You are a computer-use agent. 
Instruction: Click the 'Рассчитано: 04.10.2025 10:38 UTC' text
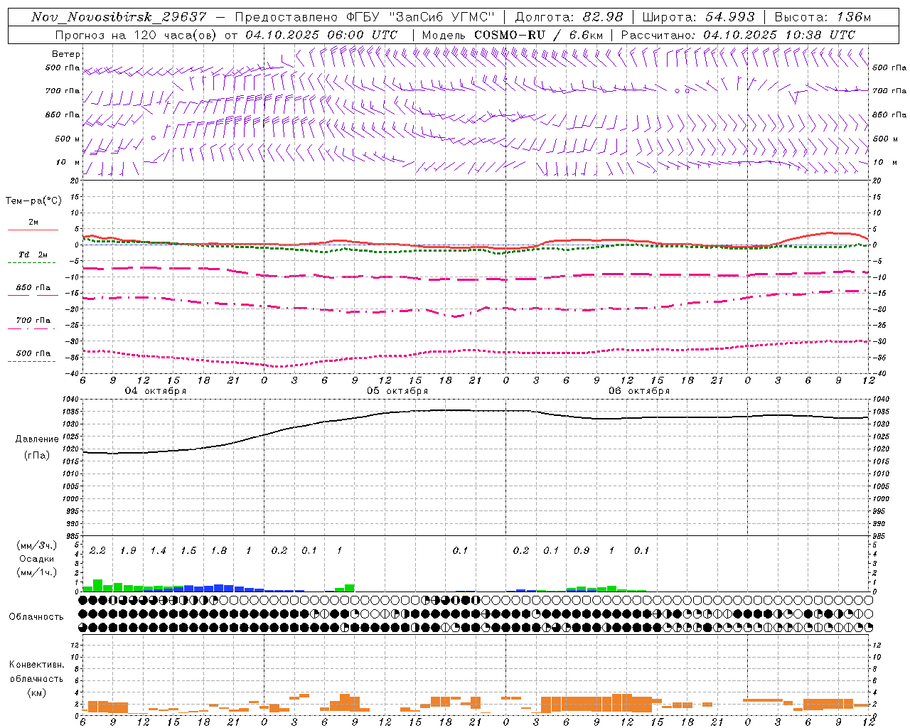738,35
